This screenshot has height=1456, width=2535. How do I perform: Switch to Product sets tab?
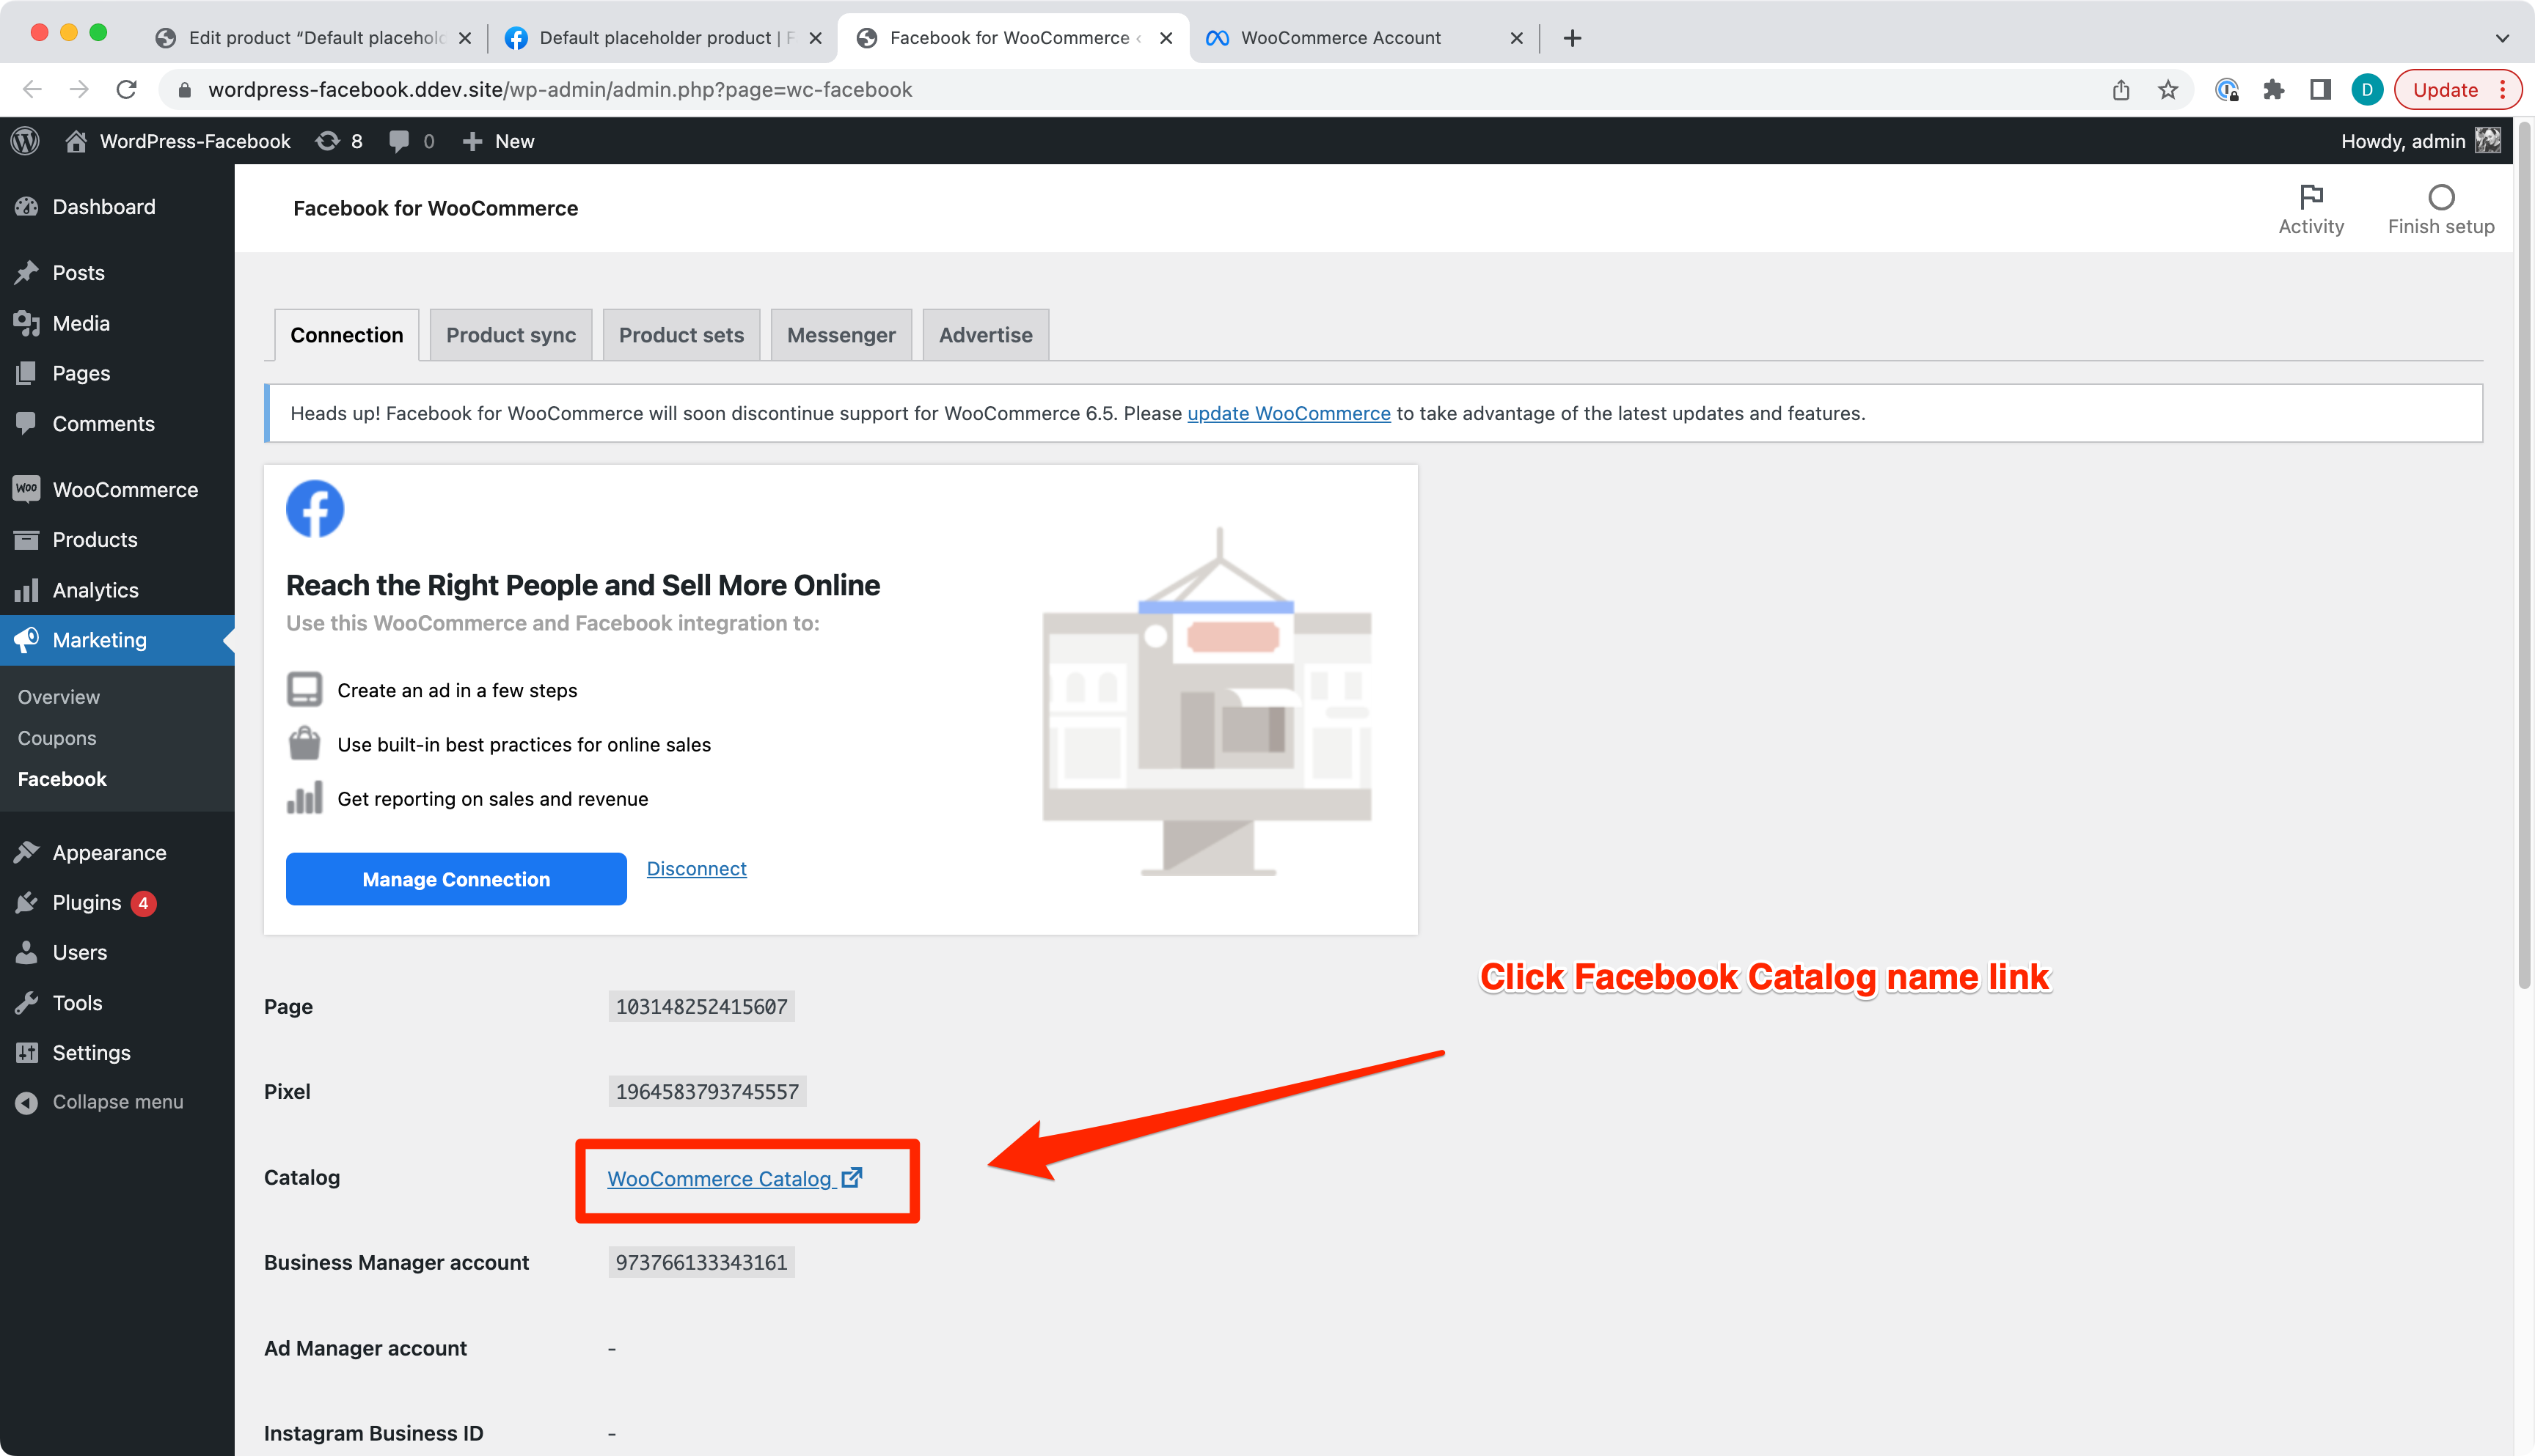tap(681, 335)
